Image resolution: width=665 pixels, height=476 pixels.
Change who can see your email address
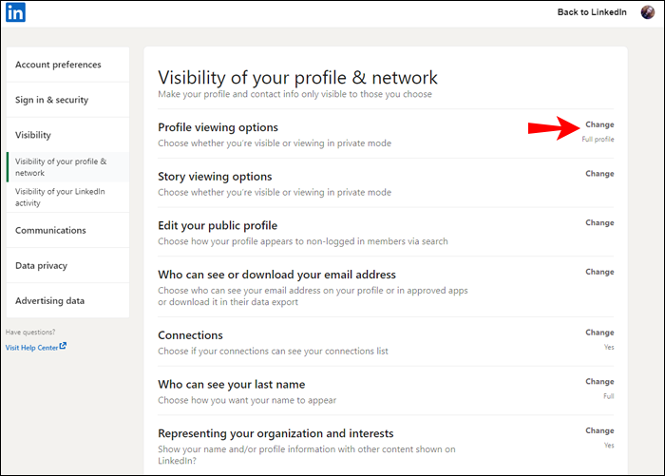[599, 273]
